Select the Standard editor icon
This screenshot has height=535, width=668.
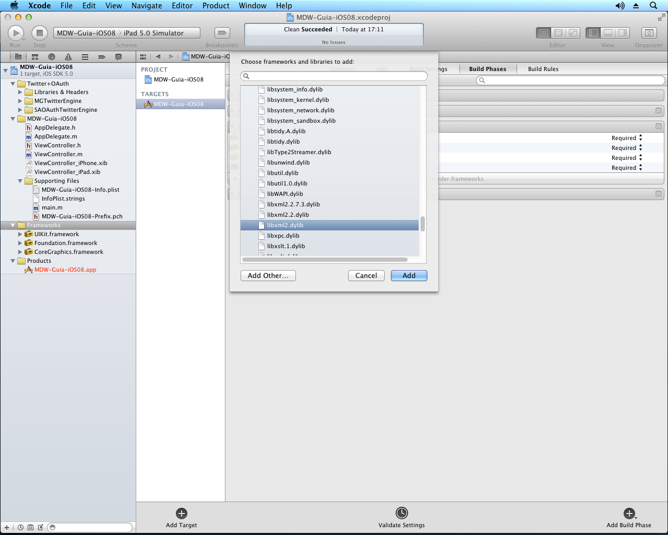[x=543, y=33]
